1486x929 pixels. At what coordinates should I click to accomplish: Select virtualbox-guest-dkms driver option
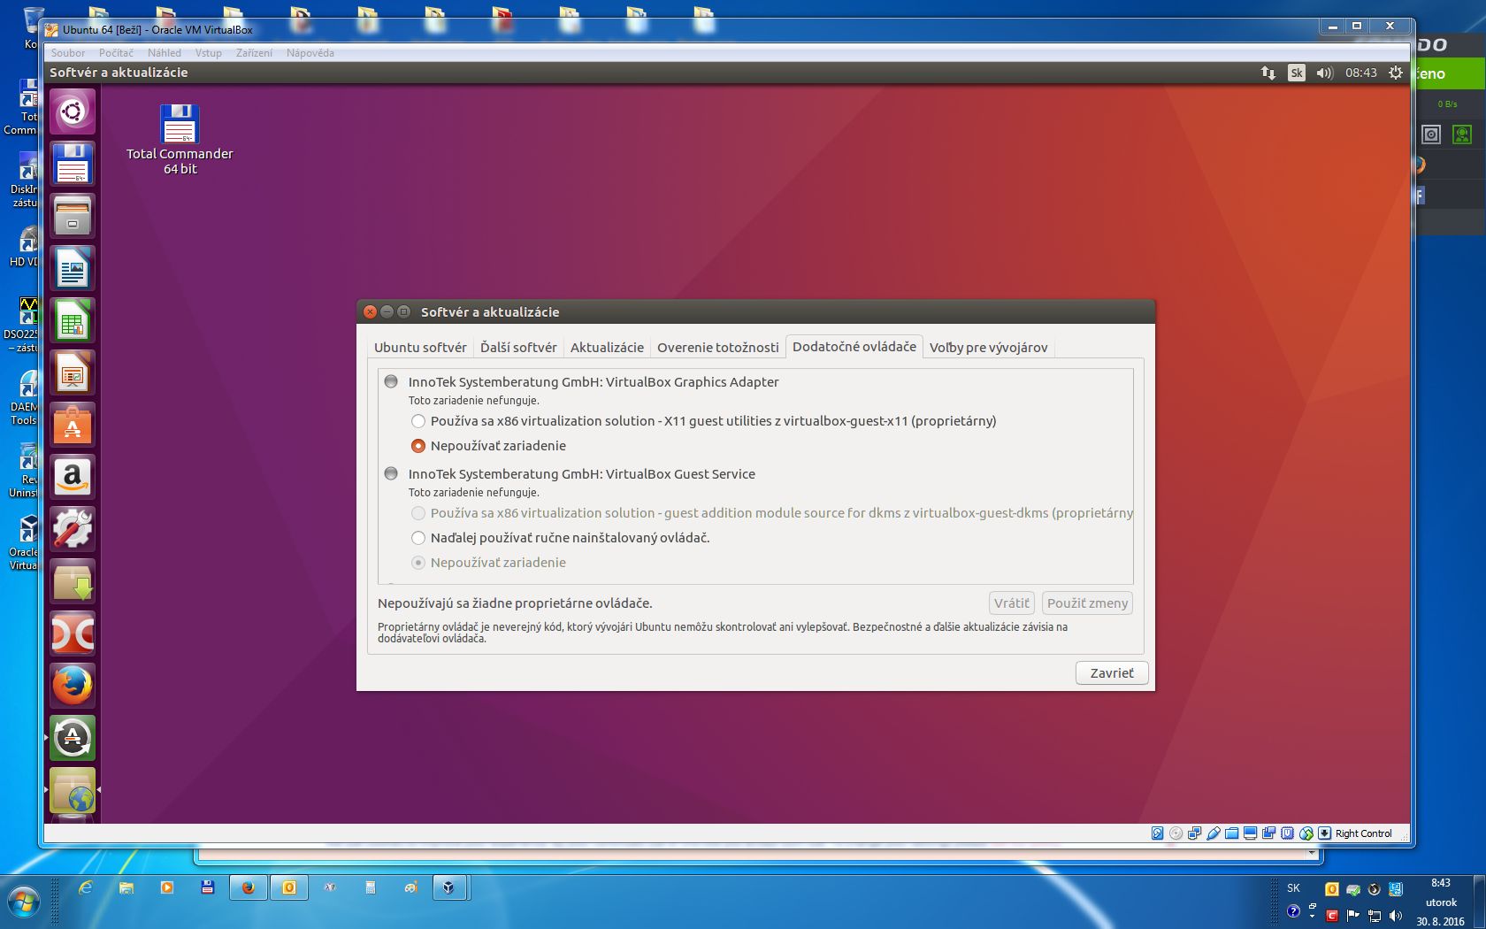771,513
